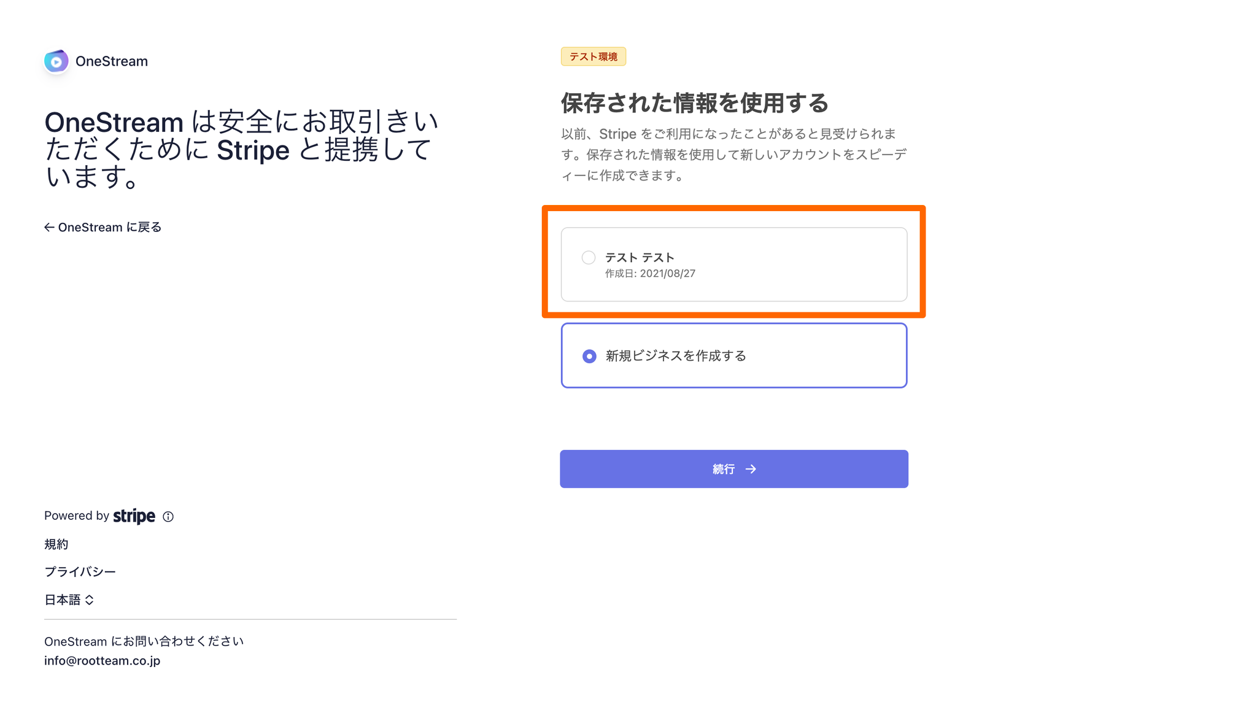Image resolution: width=1257 pixels, height=710 pixels.
Task: Click the info icon beside Stripe logo
Action: click(x=168, y=517)
